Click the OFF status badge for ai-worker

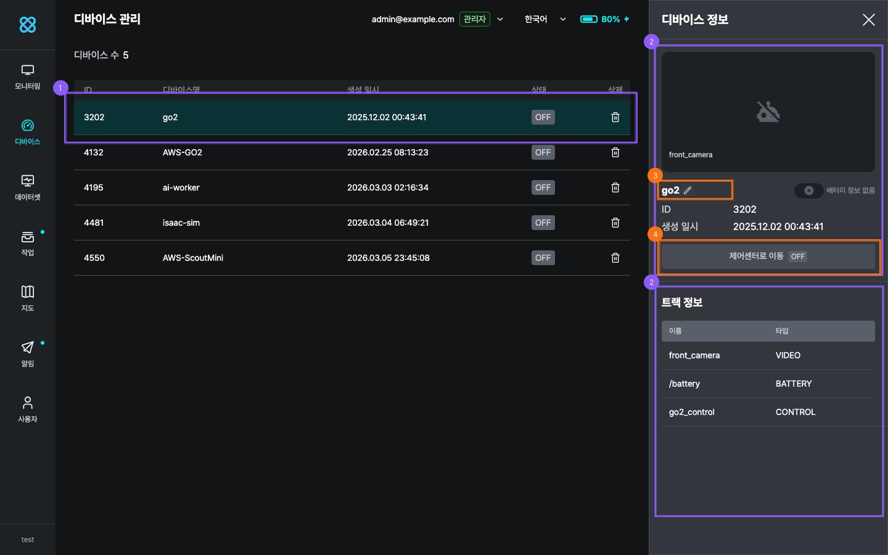coord(543,187)
